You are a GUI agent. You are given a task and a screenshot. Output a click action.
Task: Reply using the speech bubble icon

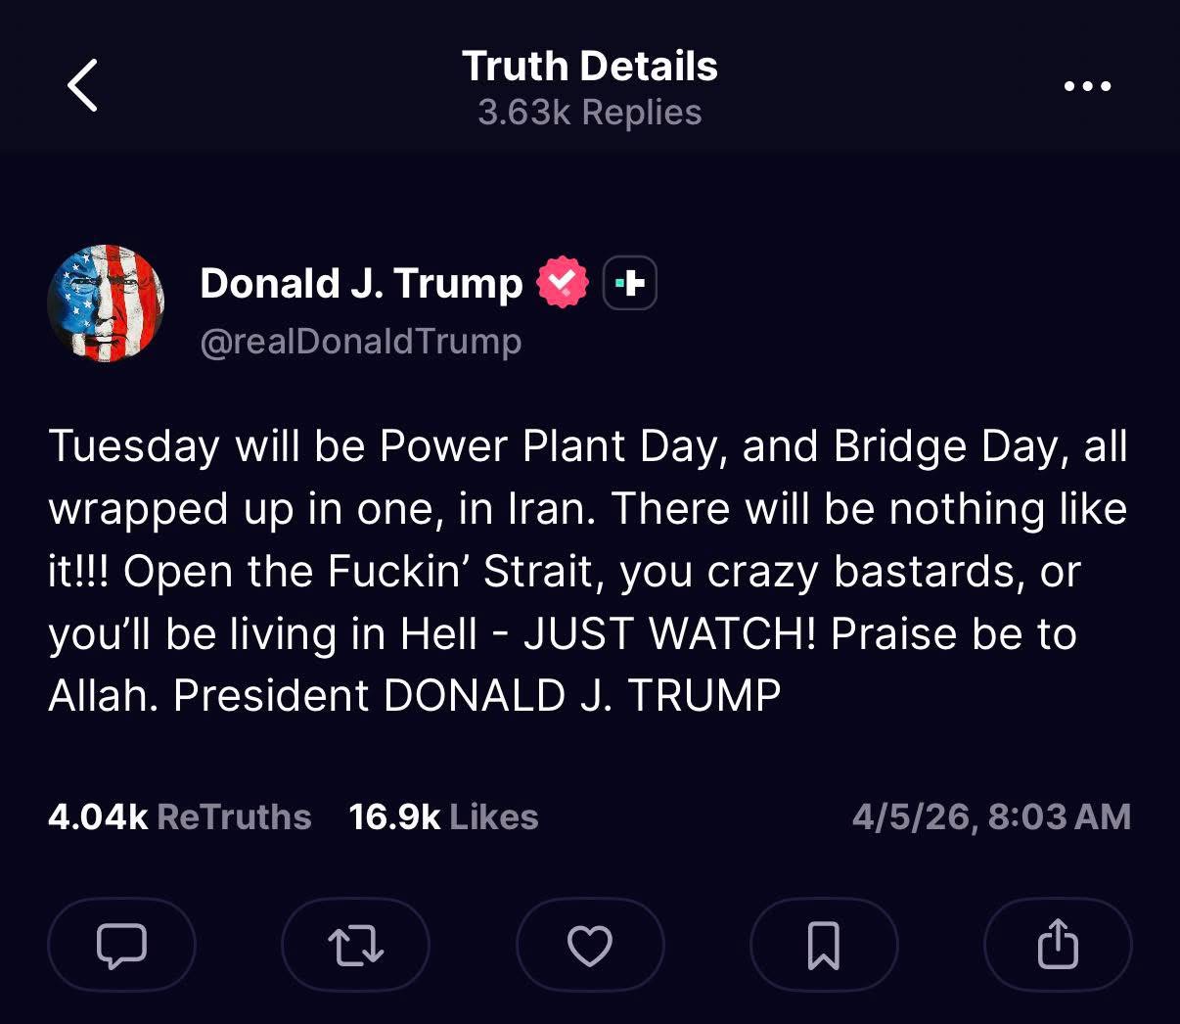121,946
